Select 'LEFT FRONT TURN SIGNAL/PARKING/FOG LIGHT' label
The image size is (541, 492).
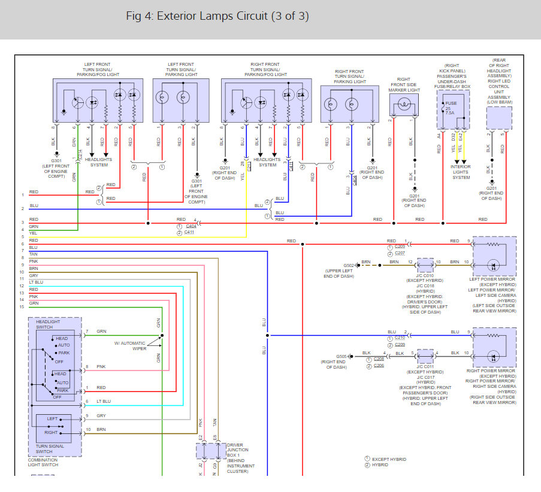[98, 69]
